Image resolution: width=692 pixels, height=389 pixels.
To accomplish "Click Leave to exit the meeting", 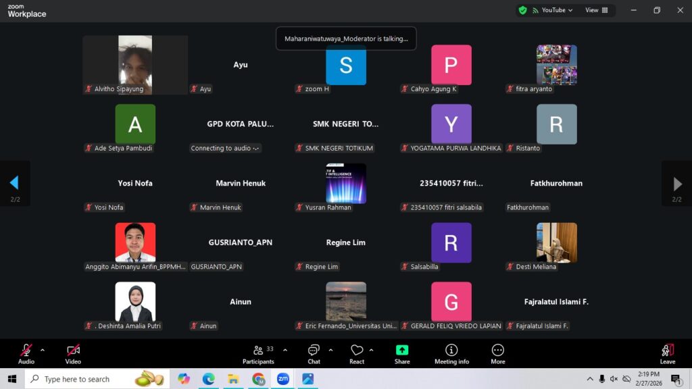I will click(667, 353).
